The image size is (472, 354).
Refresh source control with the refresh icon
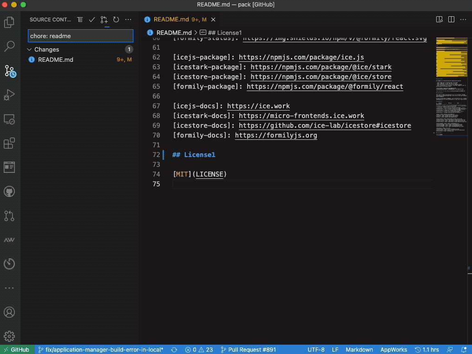116,20
